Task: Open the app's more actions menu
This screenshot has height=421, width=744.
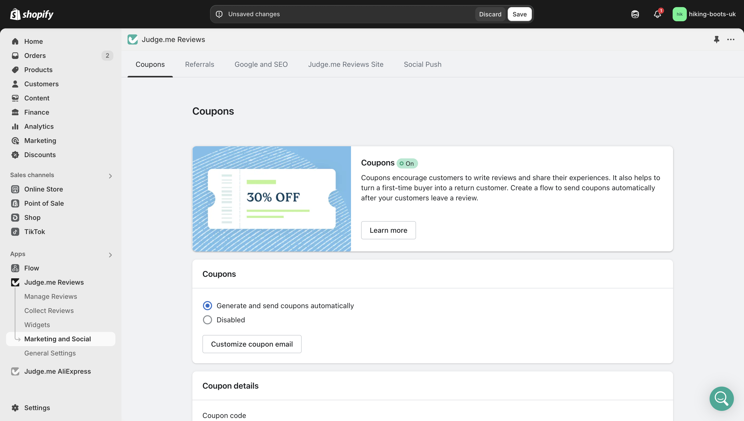Action: pos(731,40)
